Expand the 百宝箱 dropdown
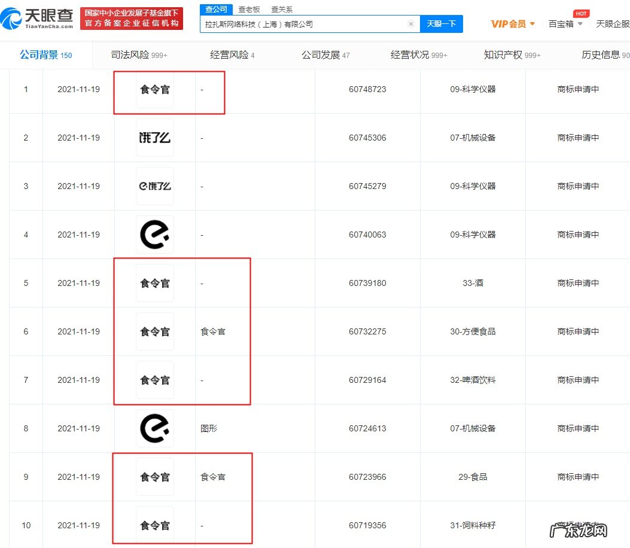Screen dimensions: 630x548 tap(562, 25)
